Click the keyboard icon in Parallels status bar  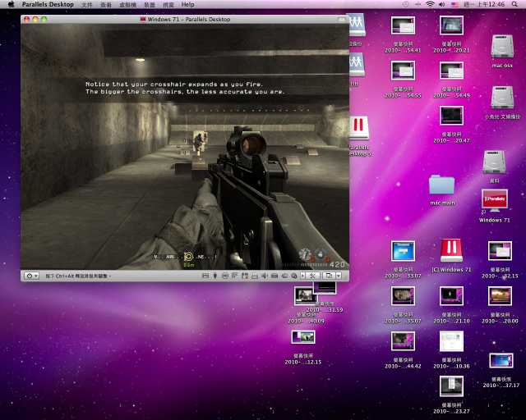(205, 276)
